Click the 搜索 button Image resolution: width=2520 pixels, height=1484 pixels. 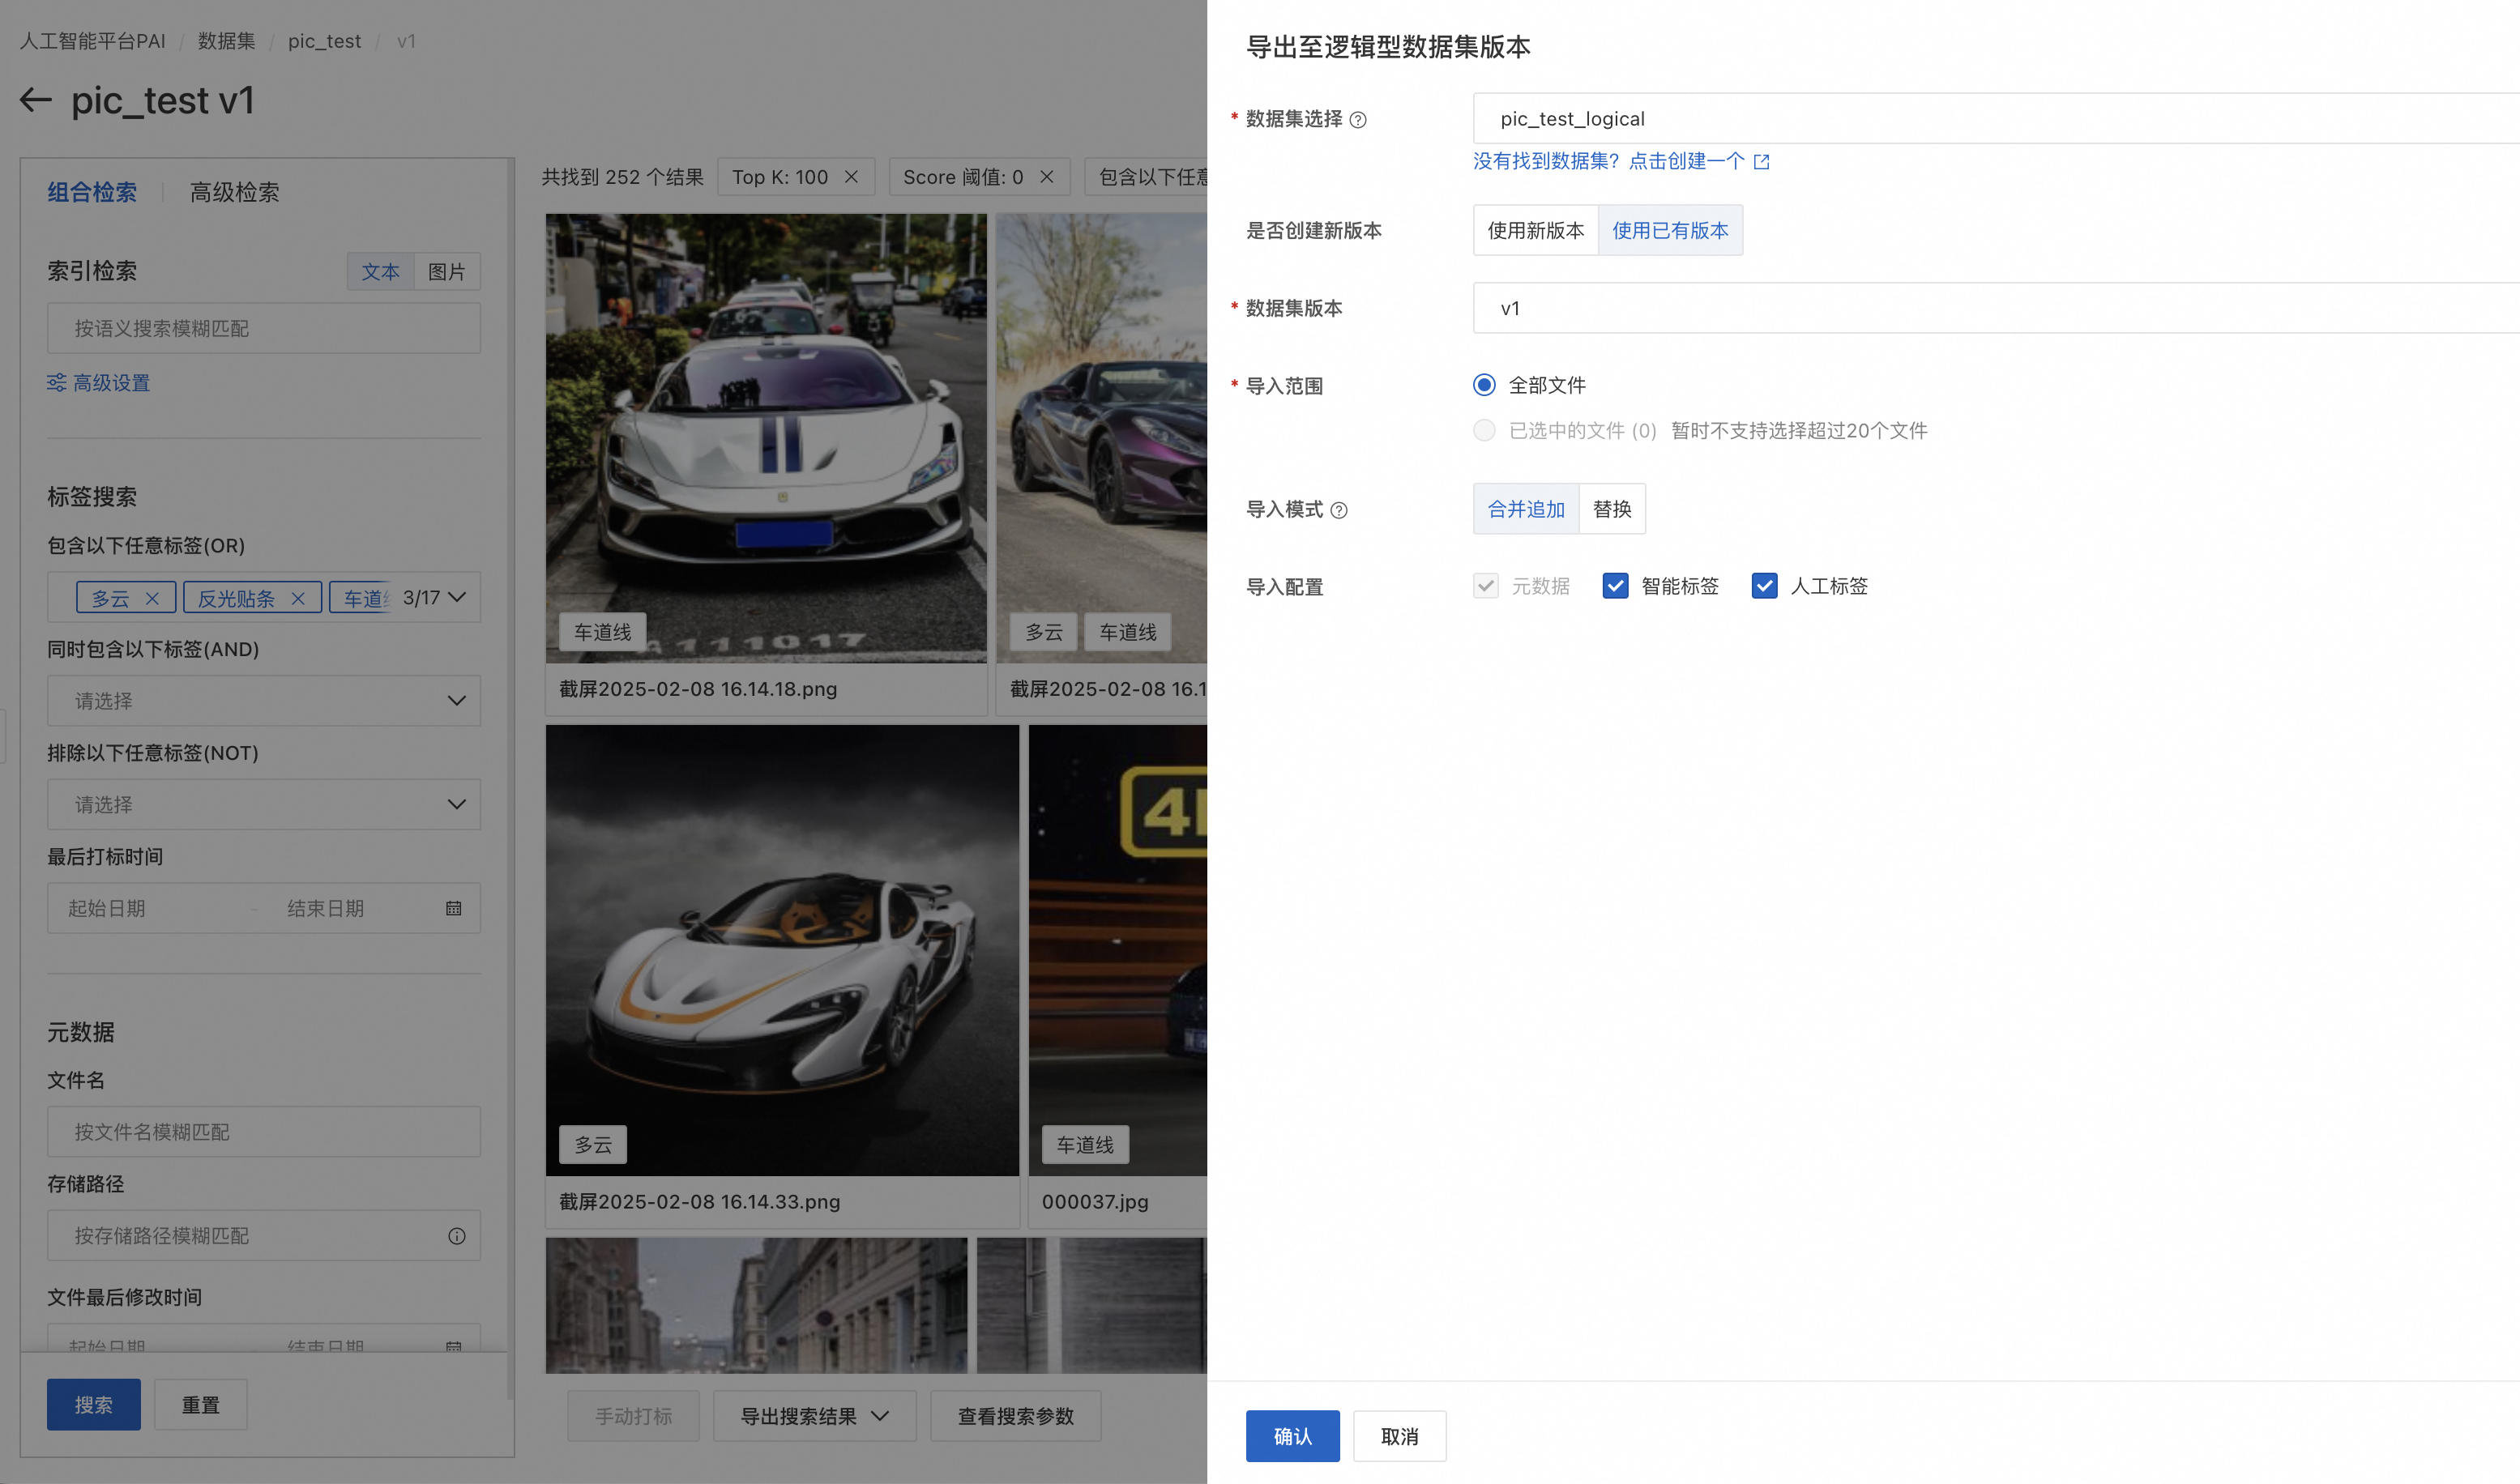tap(94, 1405)
